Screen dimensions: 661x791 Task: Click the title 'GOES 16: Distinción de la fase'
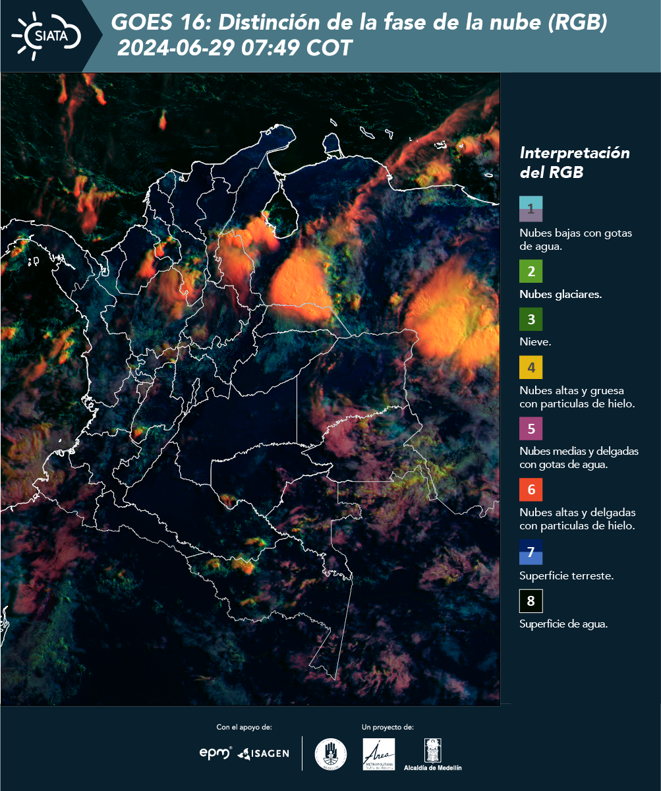359,23
